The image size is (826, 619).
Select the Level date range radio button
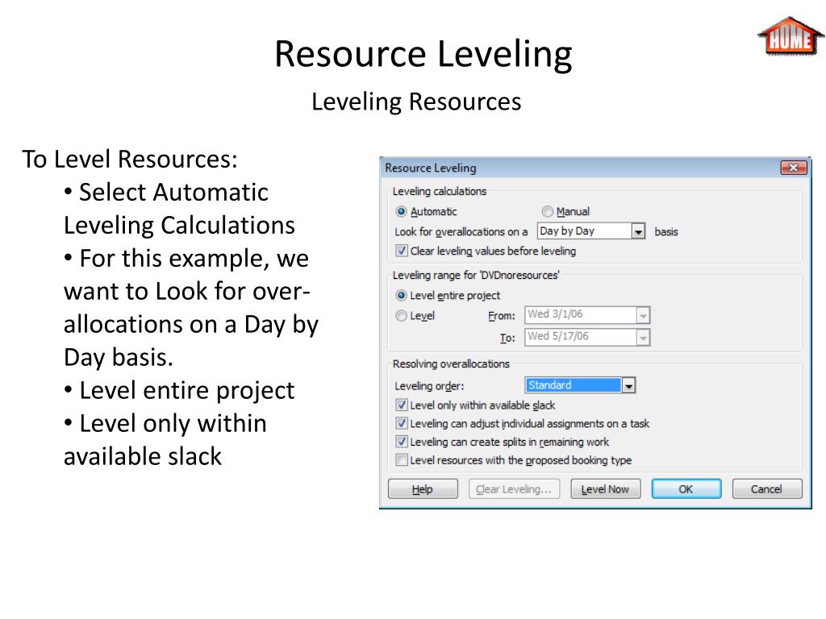tap(401, 316)
